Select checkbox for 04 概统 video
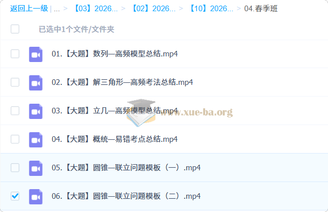The image size is (328, 212). [15, 139]
